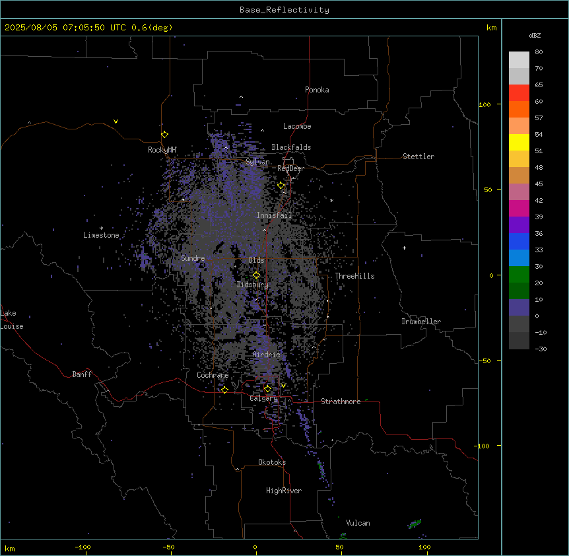Click the Didsbury label

tap(253, 285)
